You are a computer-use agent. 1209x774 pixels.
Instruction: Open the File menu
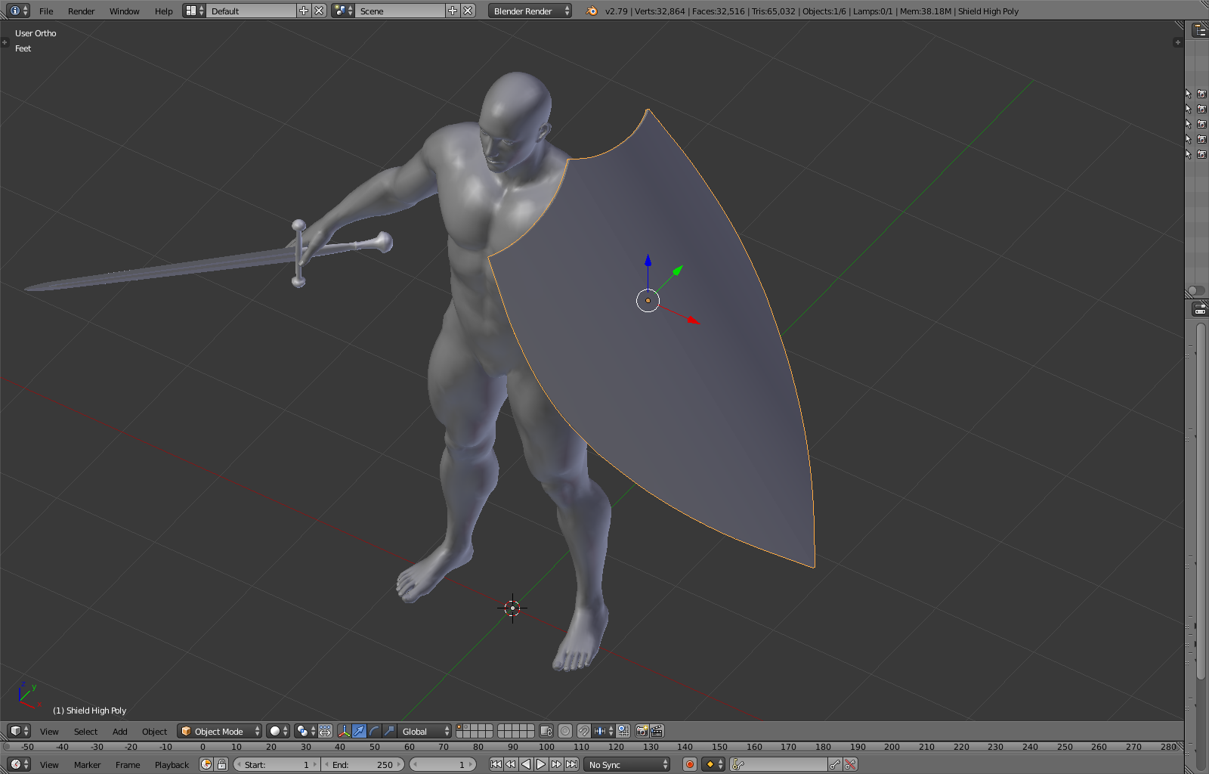[46, 11]
